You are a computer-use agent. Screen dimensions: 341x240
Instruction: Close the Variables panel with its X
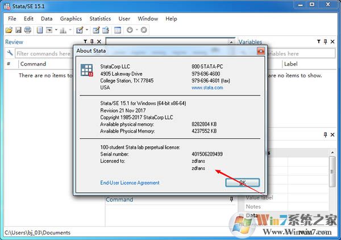332,42
